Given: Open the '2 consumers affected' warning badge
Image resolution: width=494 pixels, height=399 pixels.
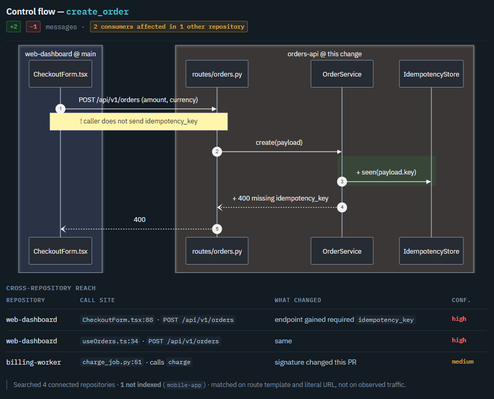Looking at the screenshot, I should click(169, 27).
